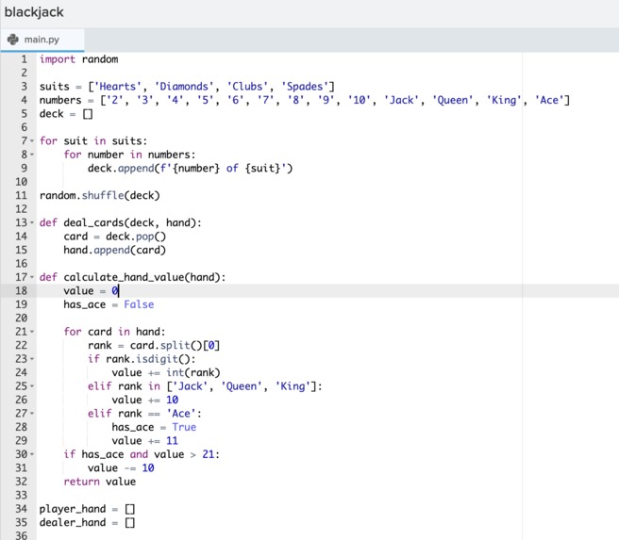
Task: Click the 'Ace' string in the numbers list
Action: point(549,100)
